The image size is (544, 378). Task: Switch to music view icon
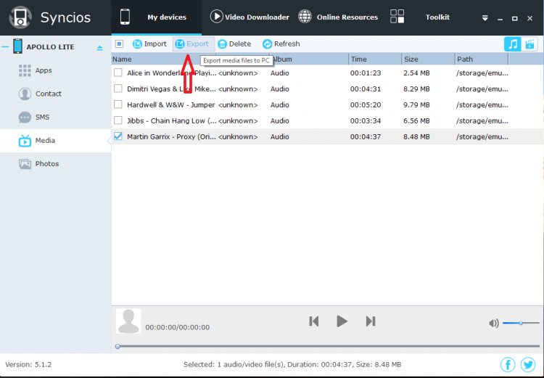[513, 44]
